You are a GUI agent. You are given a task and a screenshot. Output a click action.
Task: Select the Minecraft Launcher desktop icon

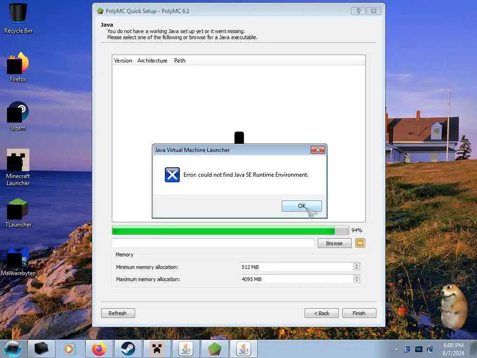[18, 167]
